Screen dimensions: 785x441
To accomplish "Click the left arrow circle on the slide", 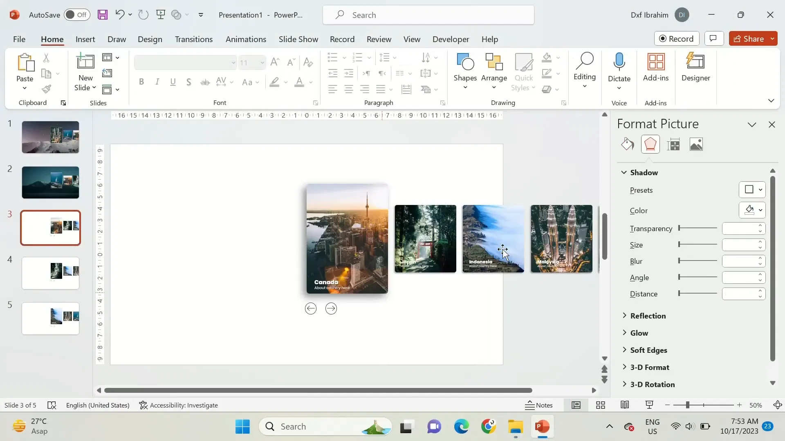I will pos(311,309).
